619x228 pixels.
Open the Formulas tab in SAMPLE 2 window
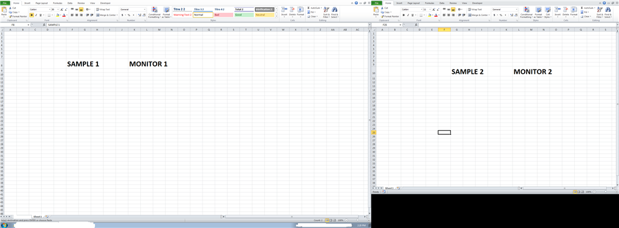(x=430, y=3)
